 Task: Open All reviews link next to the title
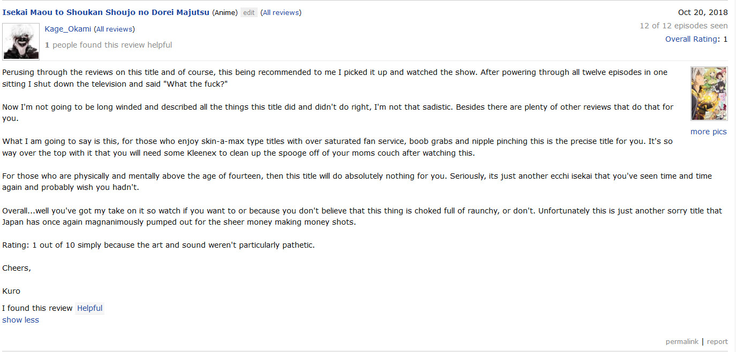pyautogui.click(x=281, y=13)
